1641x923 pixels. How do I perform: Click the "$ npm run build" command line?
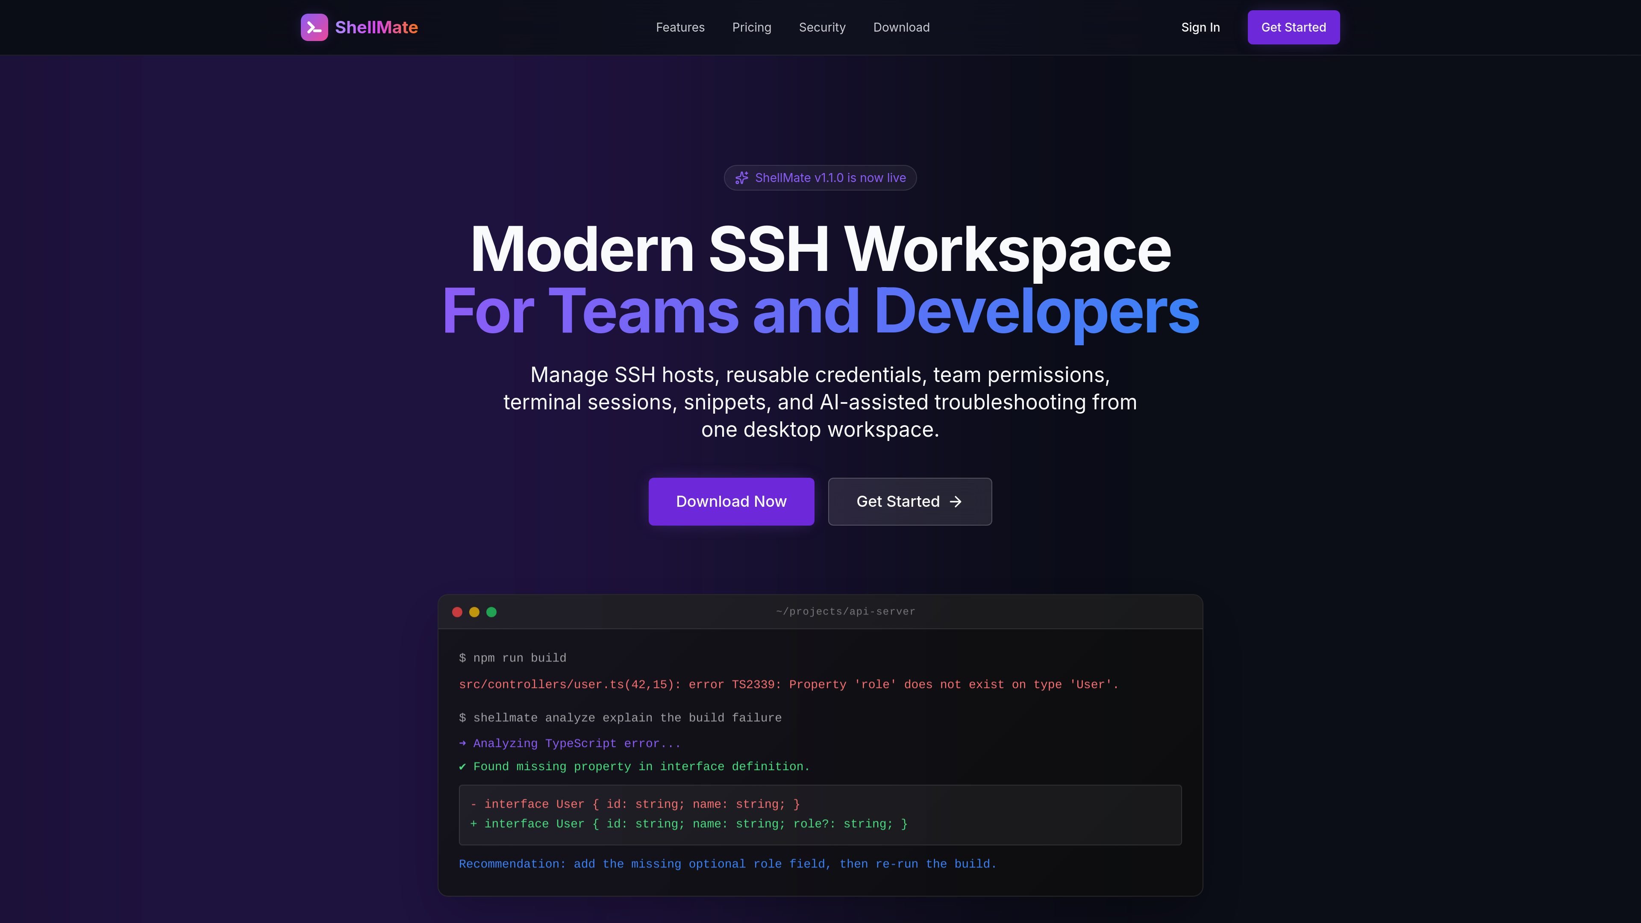513,658
